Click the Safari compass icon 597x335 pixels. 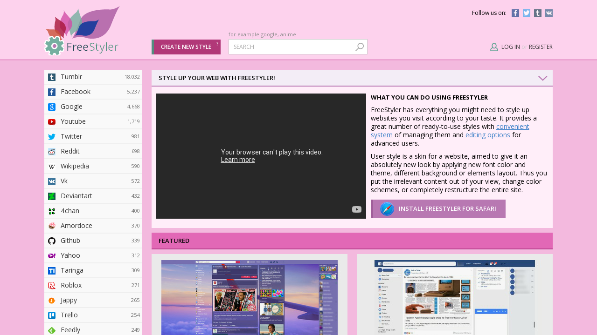pyautogui.click(x=387, y=209)
